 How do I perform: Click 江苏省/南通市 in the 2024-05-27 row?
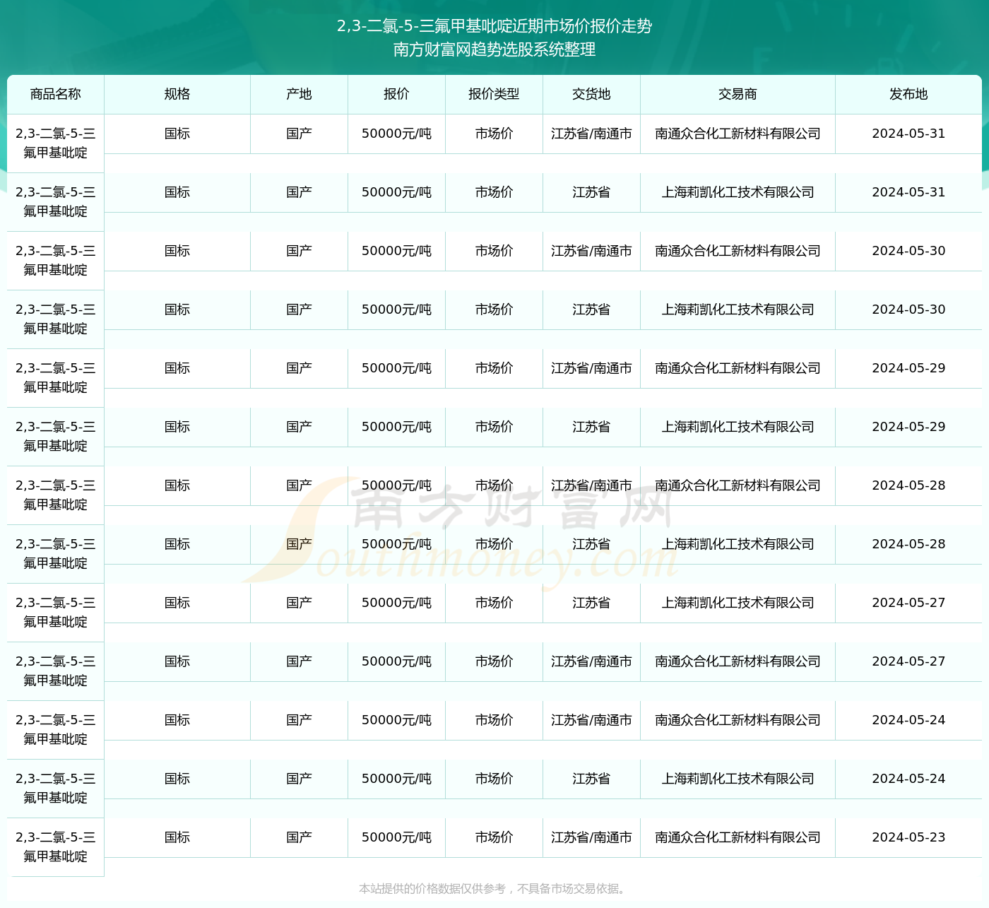point(591,661)
